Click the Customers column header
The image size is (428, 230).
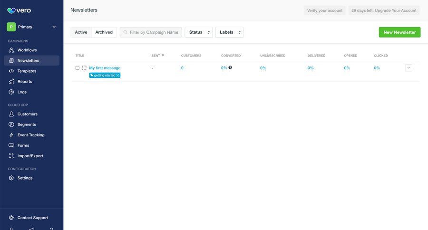(191, 56)
